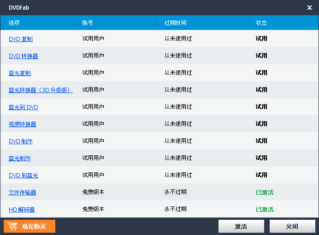Open the DVD 复制 link

(21, 39)
